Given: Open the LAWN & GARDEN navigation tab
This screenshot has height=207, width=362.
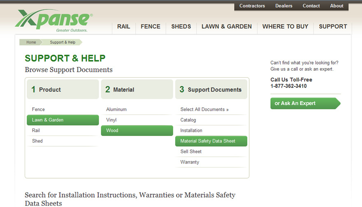Looking at the screenshot, I should pos(227,27).
